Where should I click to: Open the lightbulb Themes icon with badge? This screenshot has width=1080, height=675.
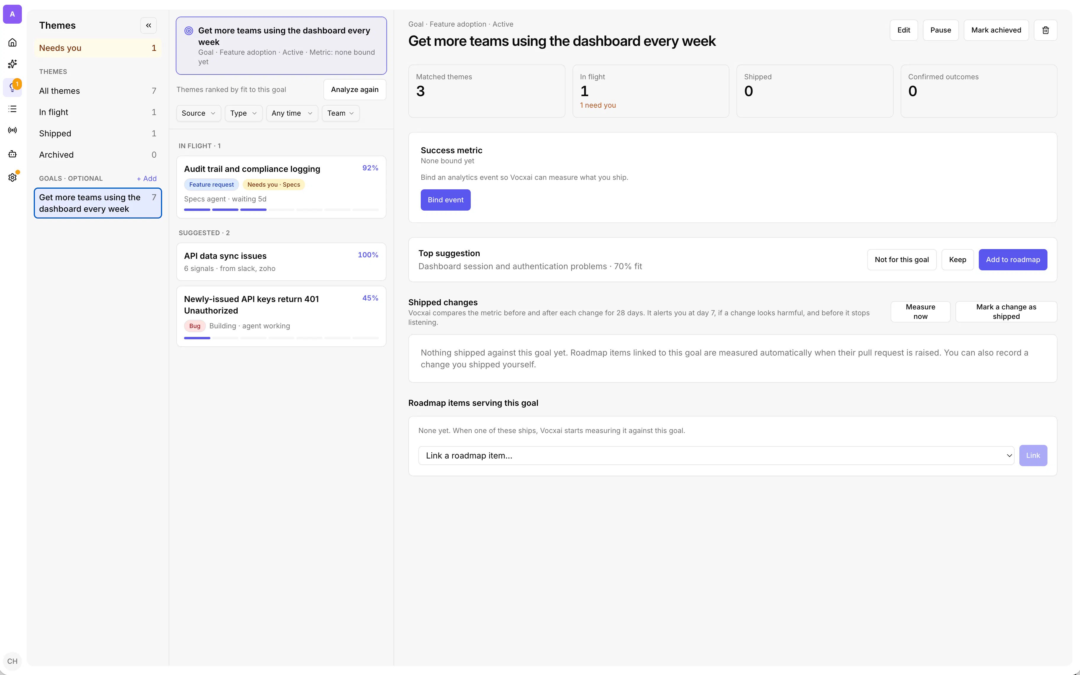click(12, 88)
